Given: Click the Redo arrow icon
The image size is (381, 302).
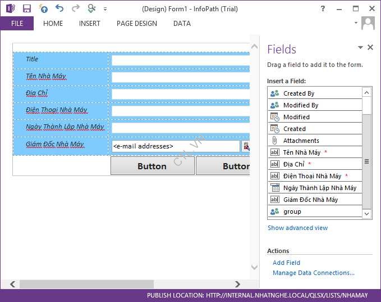Looking at the screenshot, I should coord(75,9).
